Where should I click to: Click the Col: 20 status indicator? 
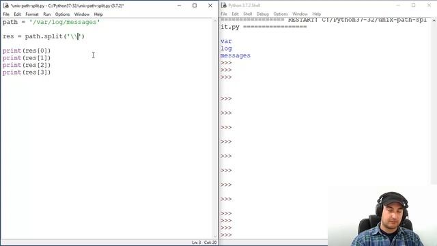click(210, 243)
